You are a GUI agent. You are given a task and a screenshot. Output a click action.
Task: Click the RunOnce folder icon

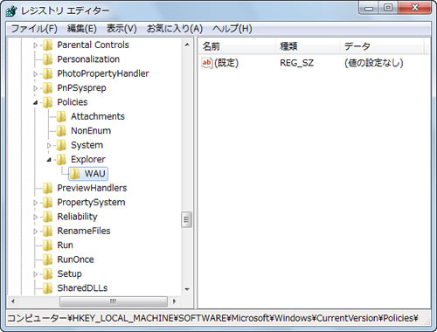click(x=47, y=259)
